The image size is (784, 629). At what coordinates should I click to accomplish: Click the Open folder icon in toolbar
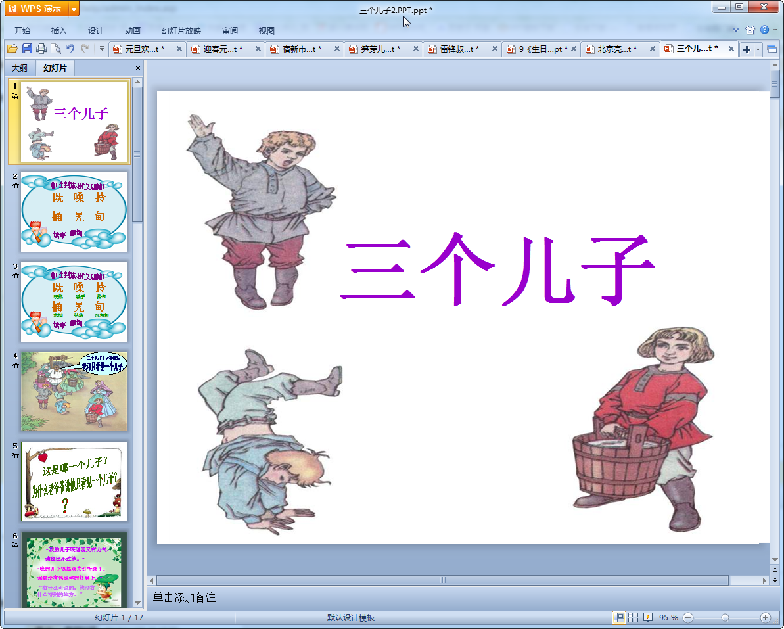tap(12, 49)
